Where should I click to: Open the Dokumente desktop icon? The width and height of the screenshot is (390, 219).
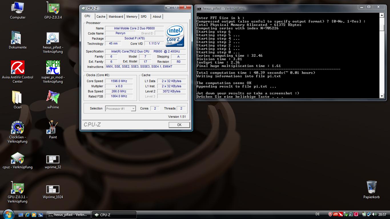18,40
